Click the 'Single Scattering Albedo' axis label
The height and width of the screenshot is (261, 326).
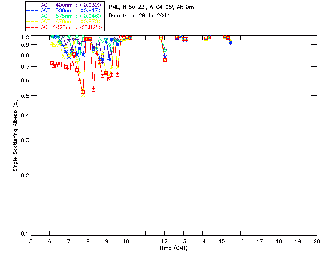click(x=15, y=136)
